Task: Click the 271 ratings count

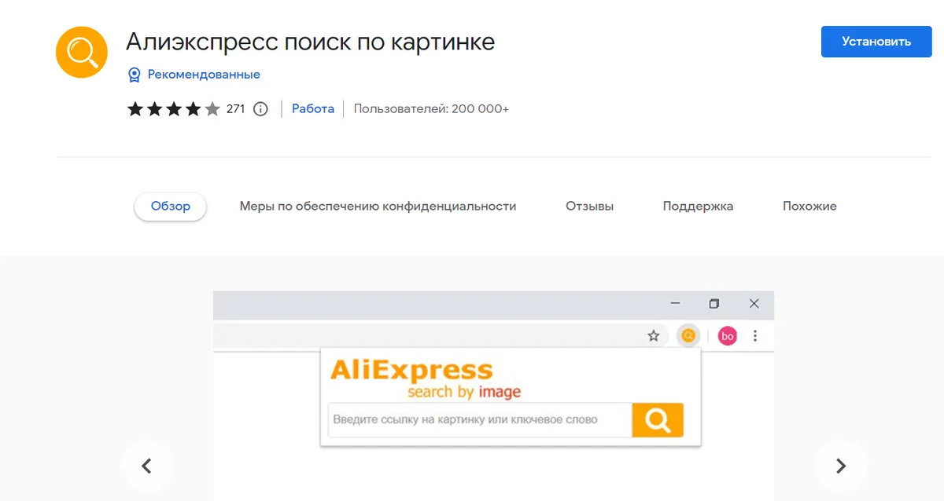Action: pos(236,109)
